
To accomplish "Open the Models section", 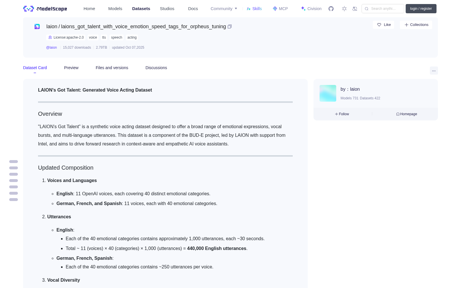I will click(x=115, y=9).
